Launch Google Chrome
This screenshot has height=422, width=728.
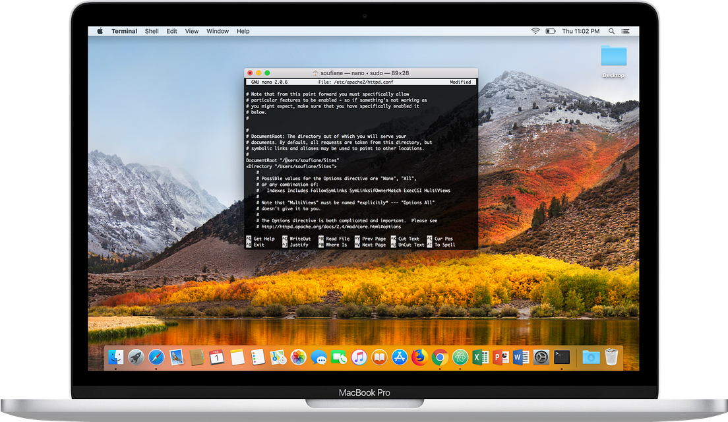[x=439, y=357]
